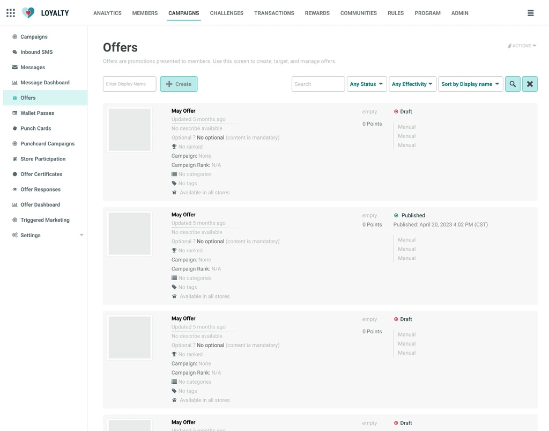Click the Offer Dashboard chart icon

14,204
